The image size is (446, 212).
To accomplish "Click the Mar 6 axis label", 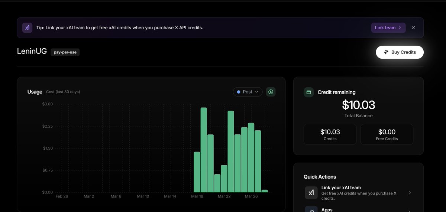I will coord(116,196).
